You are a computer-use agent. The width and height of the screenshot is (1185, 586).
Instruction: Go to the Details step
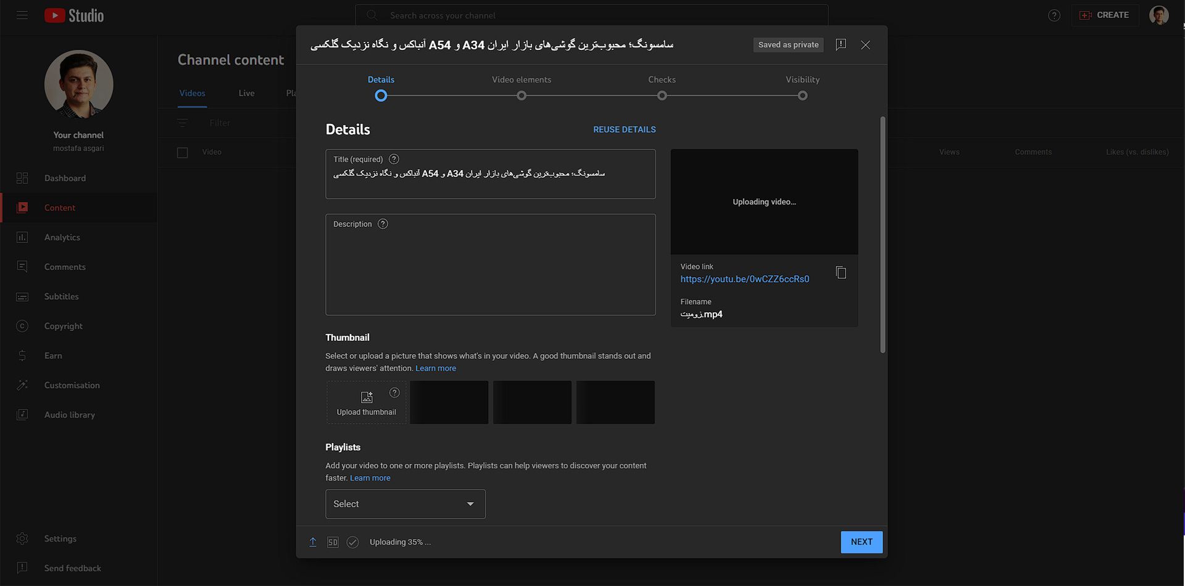(381, 88)
